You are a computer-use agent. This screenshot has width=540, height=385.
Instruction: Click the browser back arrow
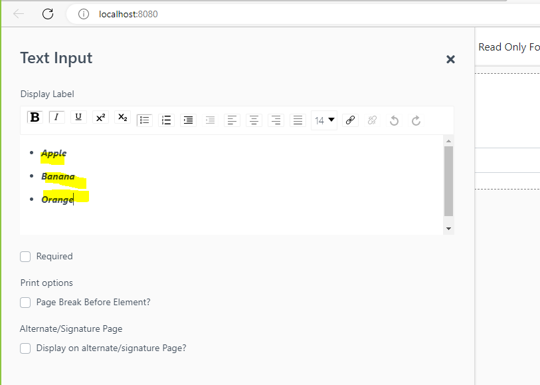tap(19, 14)
